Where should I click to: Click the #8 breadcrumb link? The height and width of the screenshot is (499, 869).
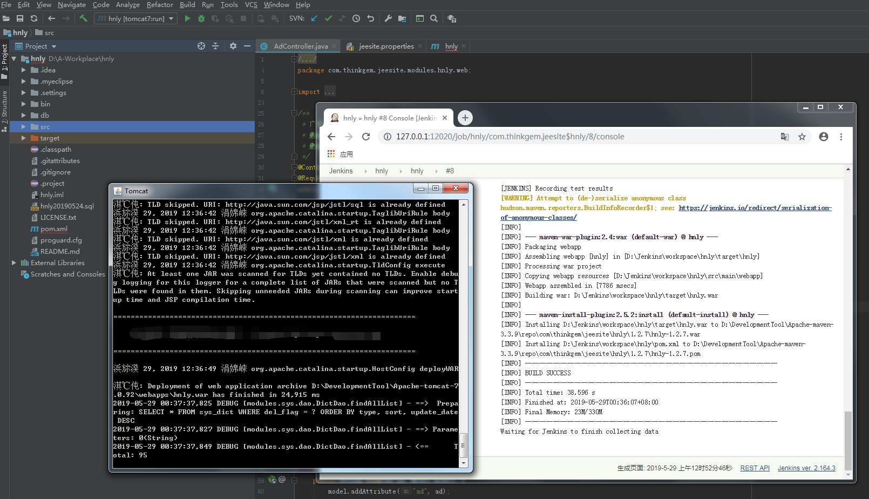click(x=450, y=171)
